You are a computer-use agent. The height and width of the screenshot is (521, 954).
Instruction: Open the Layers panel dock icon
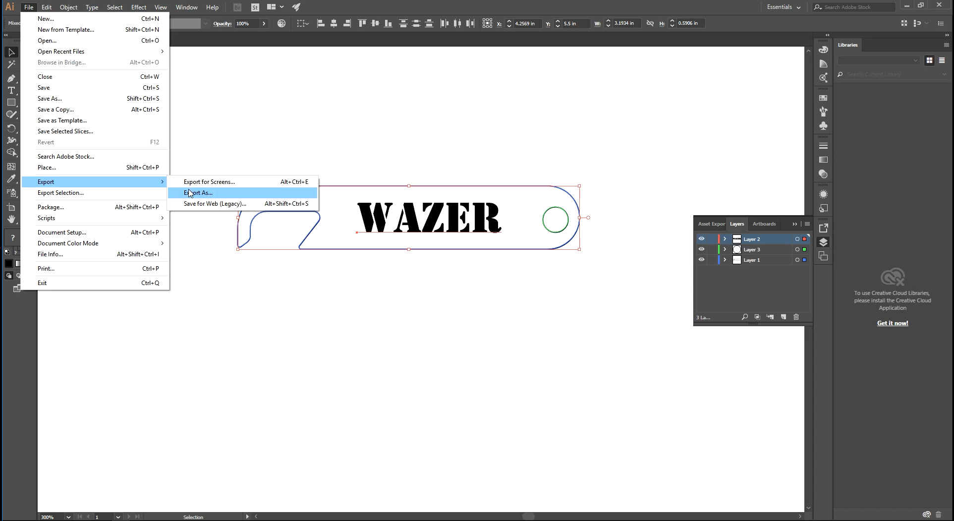click(823, 242)
